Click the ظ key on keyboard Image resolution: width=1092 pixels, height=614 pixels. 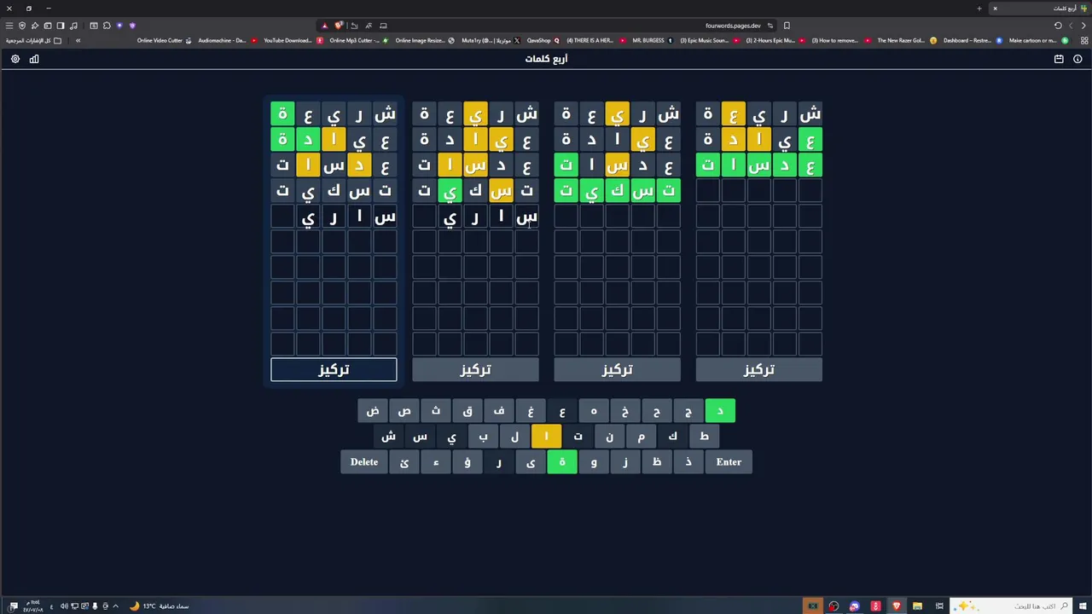657,462
